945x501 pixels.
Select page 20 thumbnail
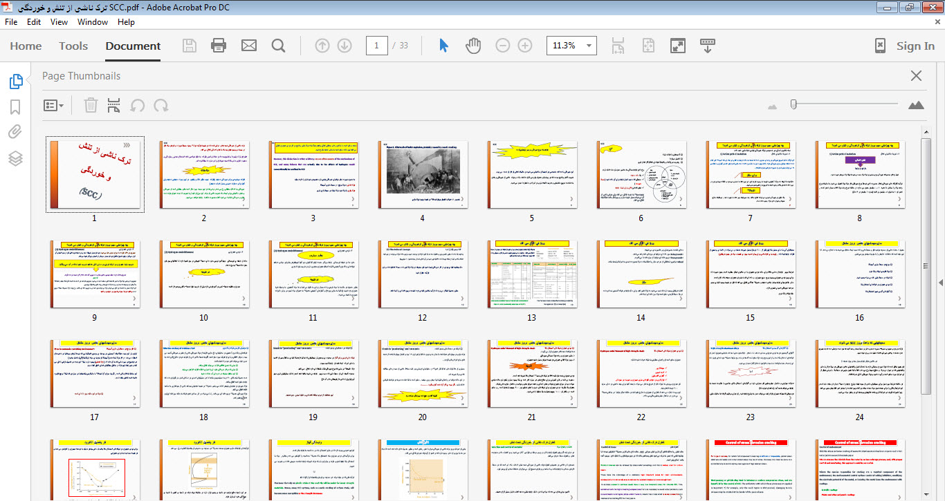pos(422,373)
